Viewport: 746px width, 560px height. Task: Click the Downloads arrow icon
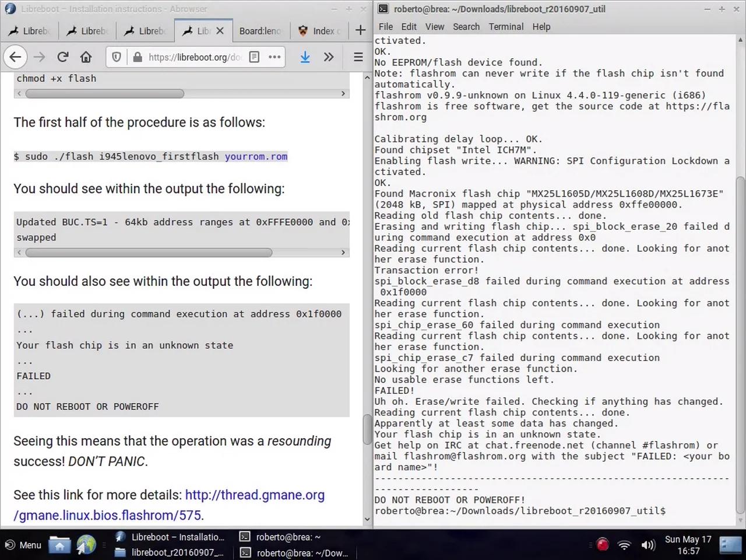coord(305,57)
